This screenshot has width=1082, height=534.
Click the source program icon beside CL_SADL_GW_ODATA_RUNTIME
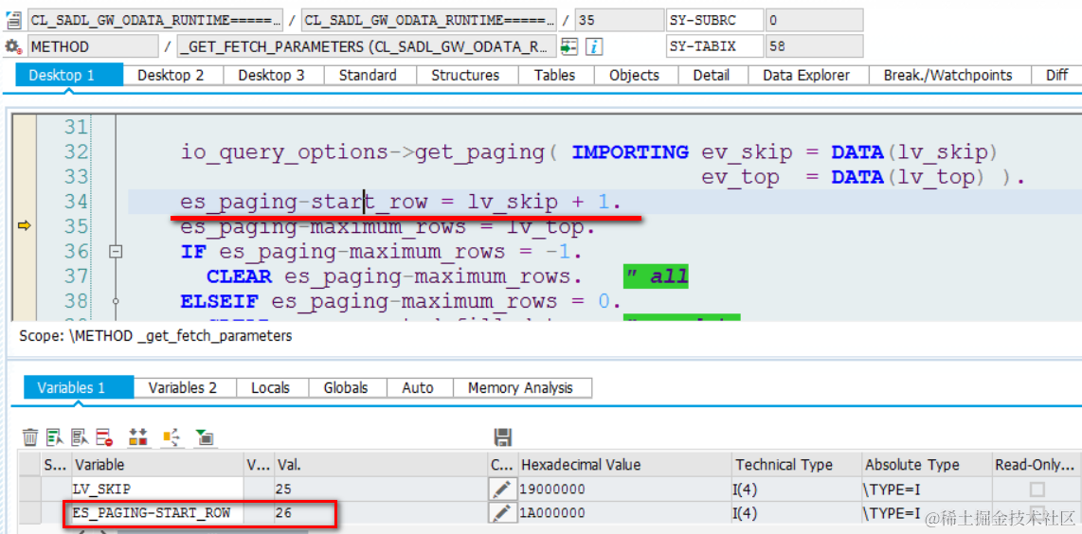click(12, 20)
